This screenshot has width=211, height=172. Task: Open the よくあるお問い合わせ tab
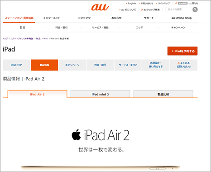click(184, 65)
